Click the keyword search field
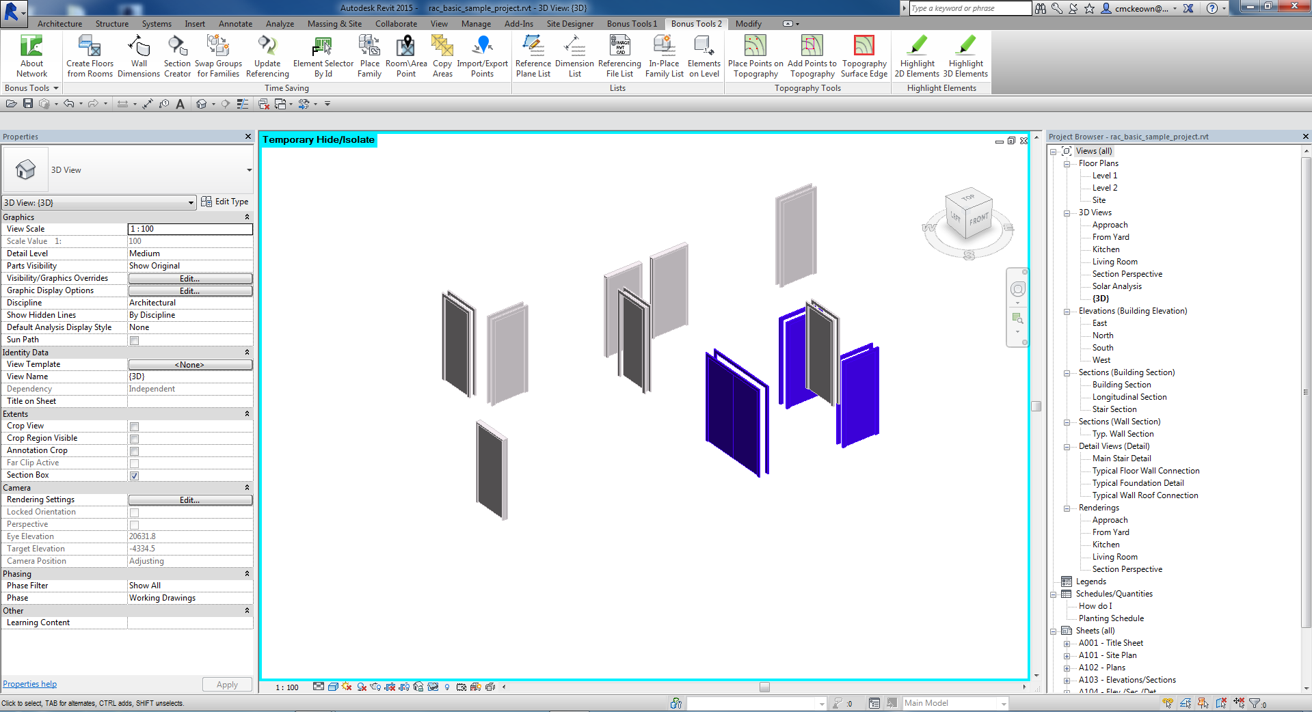This screenshot has height=712, width=1312. pyautogui.click(x=967, y=8)
